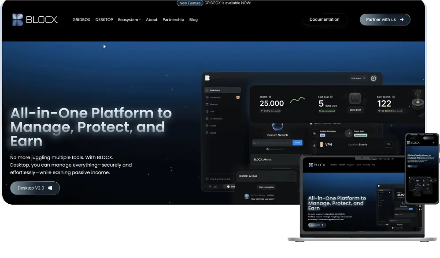Screen dimensions: 440x258
Task: Click info icon next to Last Scan
Action: pyautogui.click(x=331, y=97)
